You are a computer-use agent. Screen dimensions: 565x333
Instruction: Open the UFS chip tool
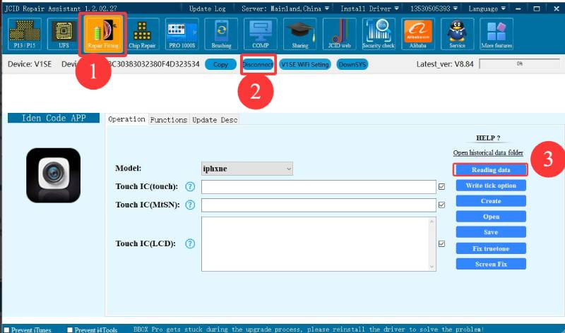coord(64,34)
